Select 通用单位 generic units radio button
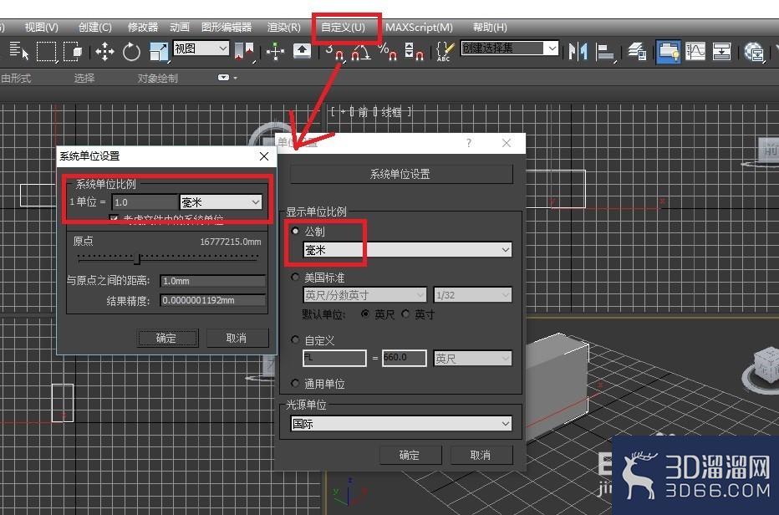The image size is (779, 515). tap(296, 383)
